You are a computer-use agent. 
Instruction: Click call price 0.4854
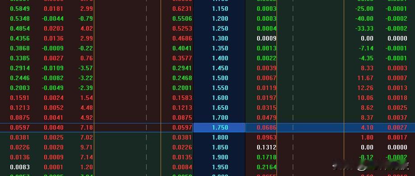(x=20, y=28)
